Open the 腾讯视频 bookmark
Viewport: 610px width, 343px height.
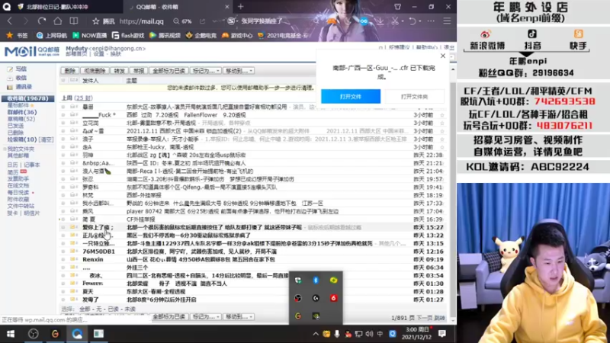point(165,35)
